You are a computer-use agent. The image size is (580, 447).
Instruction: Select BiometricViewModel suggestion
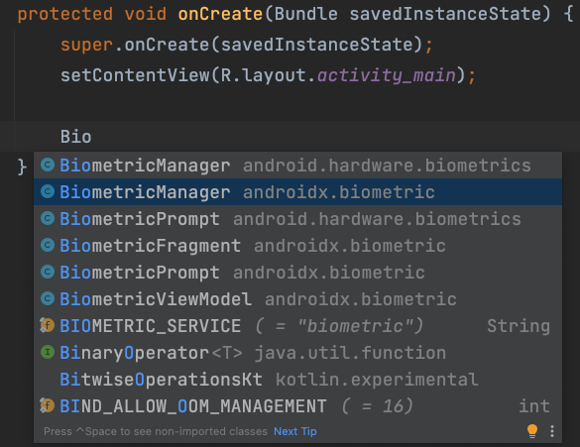pos(297,299)
